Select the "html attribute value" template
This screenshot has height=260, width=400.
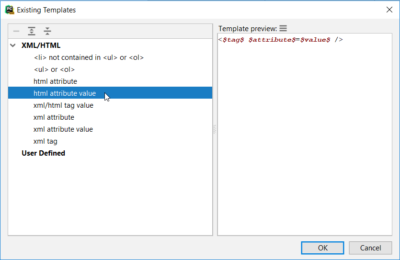click(x=65, y=93)
